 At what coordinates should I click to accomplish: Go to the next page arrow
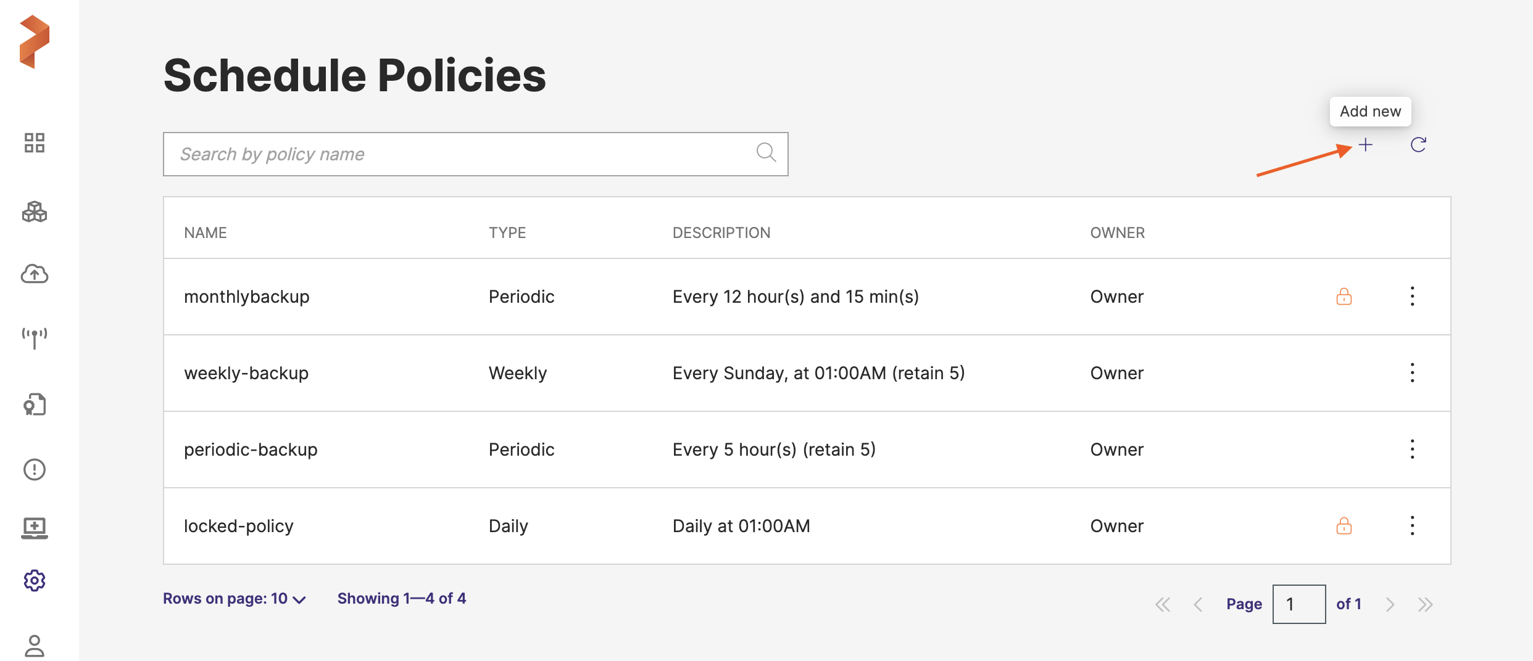click(1390, 604)
